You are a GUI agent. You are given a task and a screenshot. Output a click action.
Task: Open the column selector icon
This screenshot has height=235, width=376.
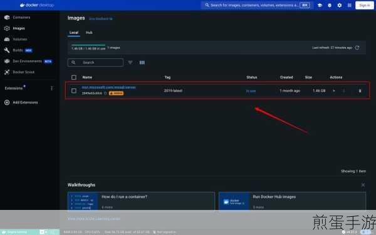coord(142,62)
